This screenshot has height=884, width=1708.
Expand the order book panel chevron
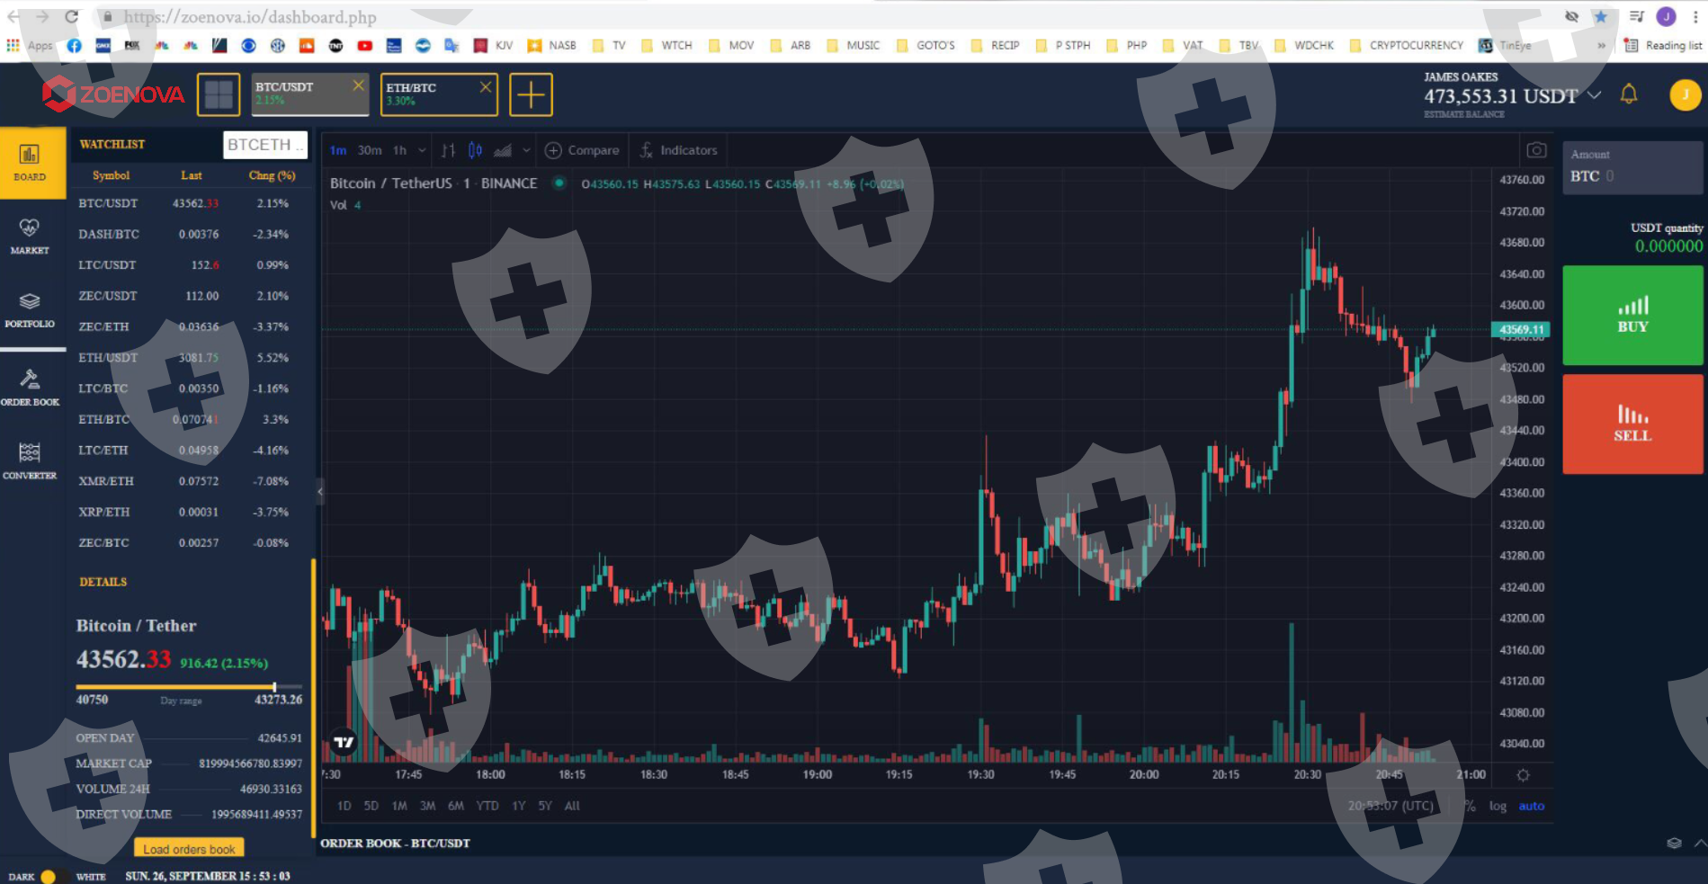pos(1699,843)
